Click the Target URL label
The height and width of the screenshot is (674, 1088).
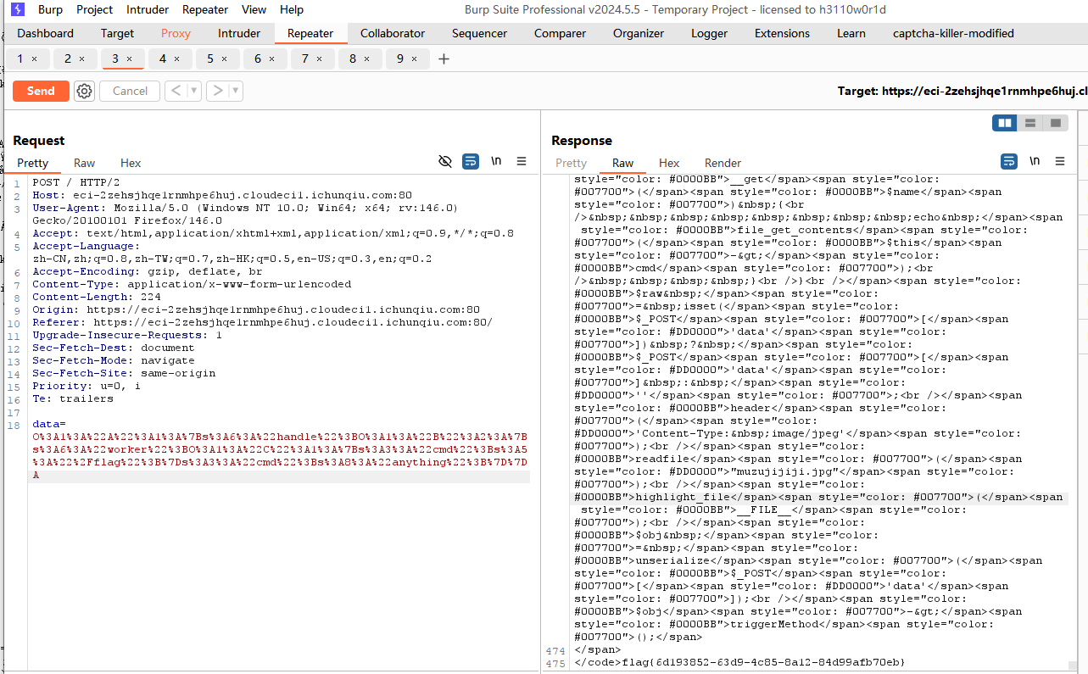coord(962,91)
